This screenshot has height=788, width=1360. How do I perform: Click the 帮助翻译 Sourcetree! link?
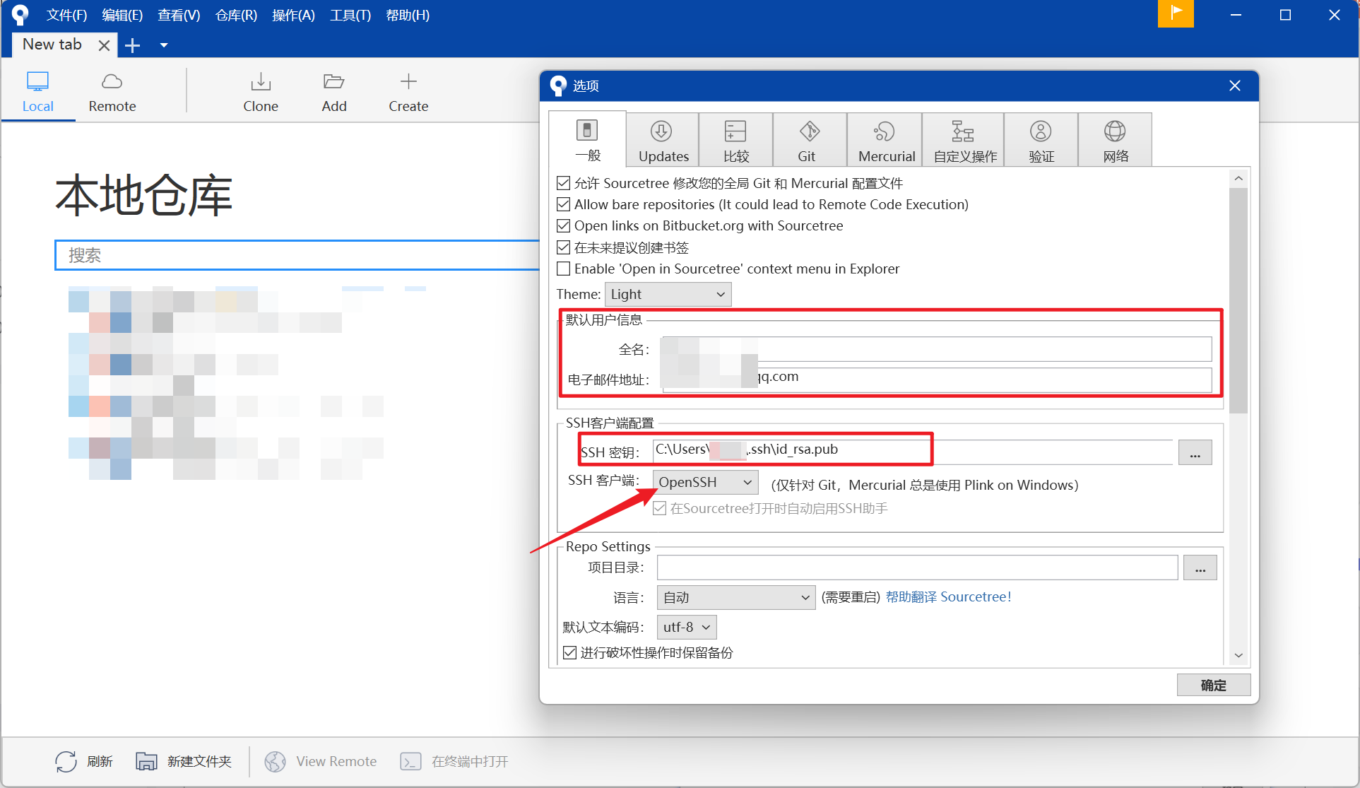(948, 597)
